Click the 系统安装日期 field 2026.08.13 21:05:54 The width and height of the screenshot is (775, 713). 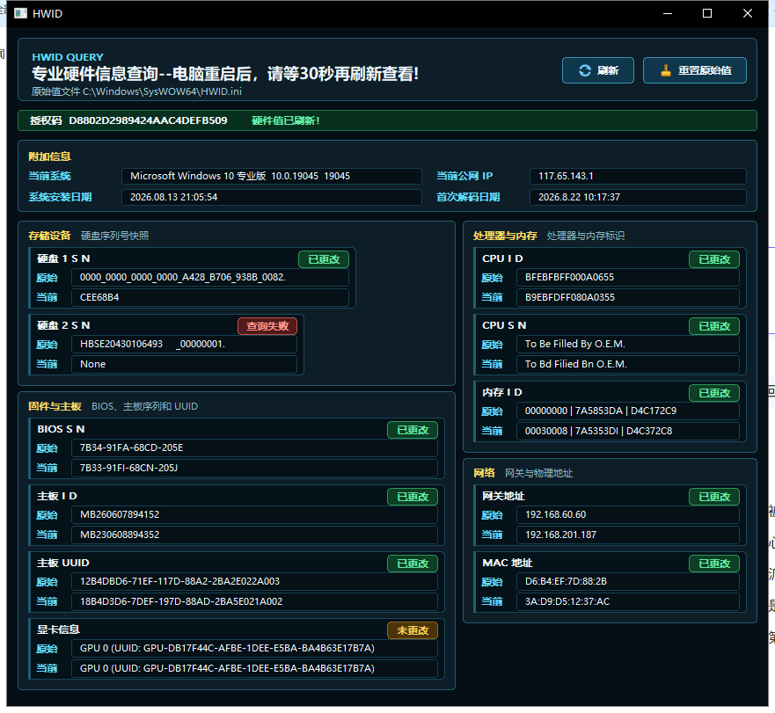click(x=271, y=197)
